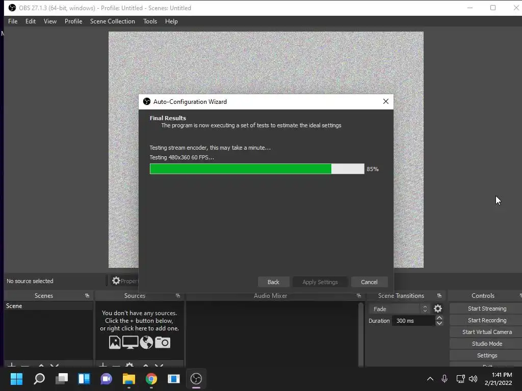Click the browser globe source icon
This screenshot has width=522, height=391.
(146, 342)
